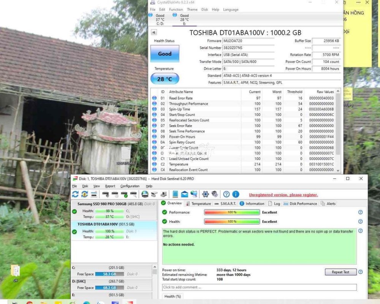The width and height of the screenshot is (380, 304).
Task: Open configuration via the gear icon
Action: pyautogui.click(x=205, y=194)
